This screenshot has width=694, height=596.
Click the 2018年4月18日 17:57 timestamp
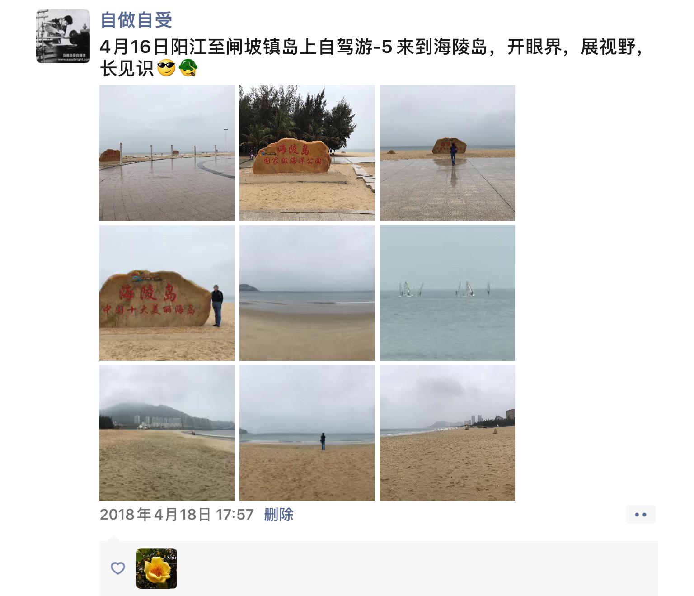point(177,515)
